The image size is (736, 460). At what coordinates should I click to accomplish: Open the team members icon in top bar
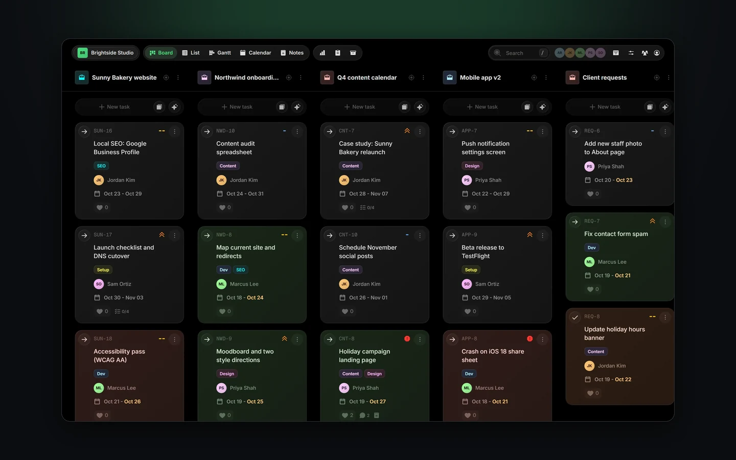[645, 53]
